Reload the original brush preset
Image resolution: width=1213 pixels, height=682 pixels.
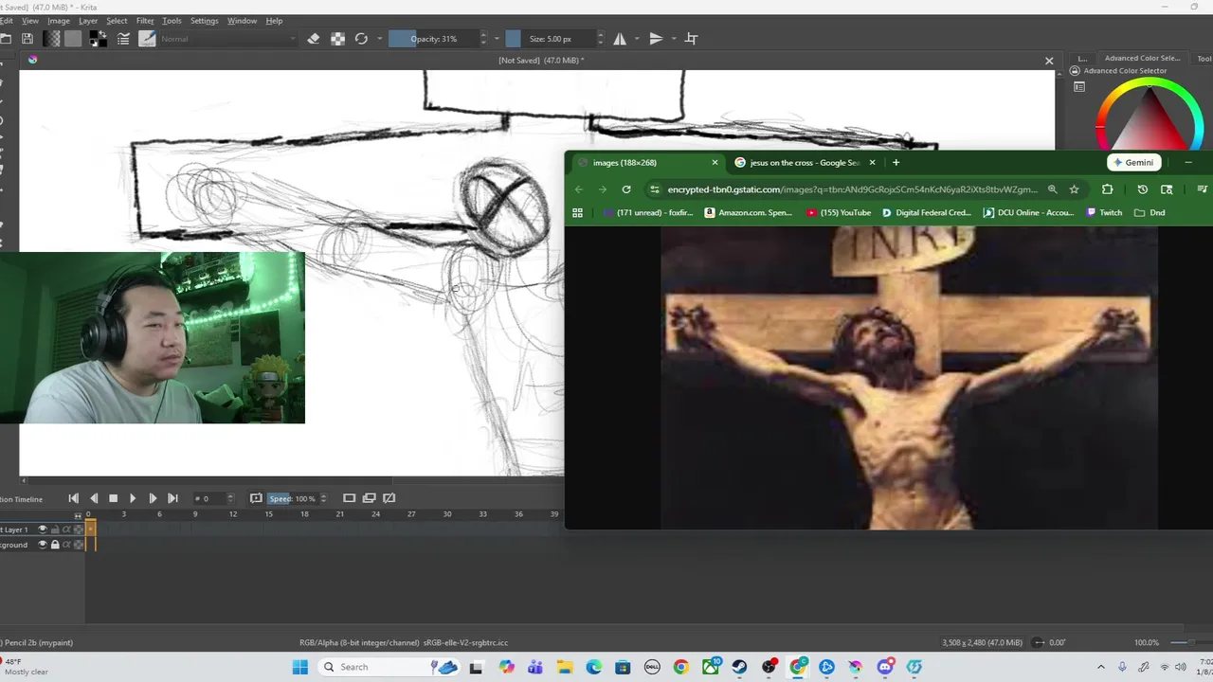(361, 39)
